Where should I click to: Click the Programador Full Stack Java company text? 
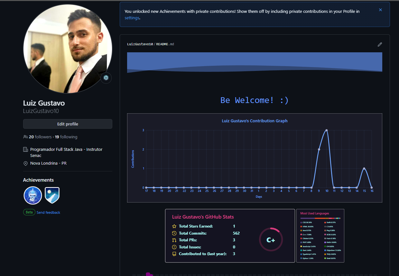pyautogui.click(x=66, y=152)
